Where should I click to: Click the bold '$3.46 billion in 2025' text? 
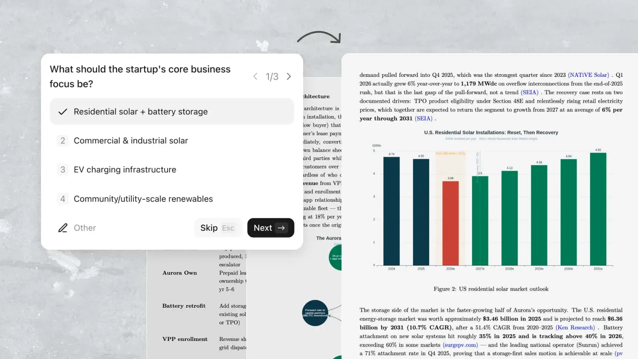pyautogui.click(x=512, y=319)
